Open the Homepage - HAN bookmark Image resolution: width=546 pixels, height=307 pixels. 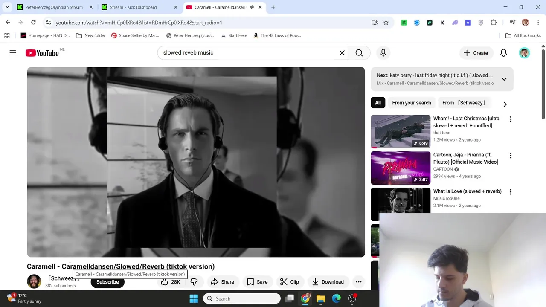45,35
